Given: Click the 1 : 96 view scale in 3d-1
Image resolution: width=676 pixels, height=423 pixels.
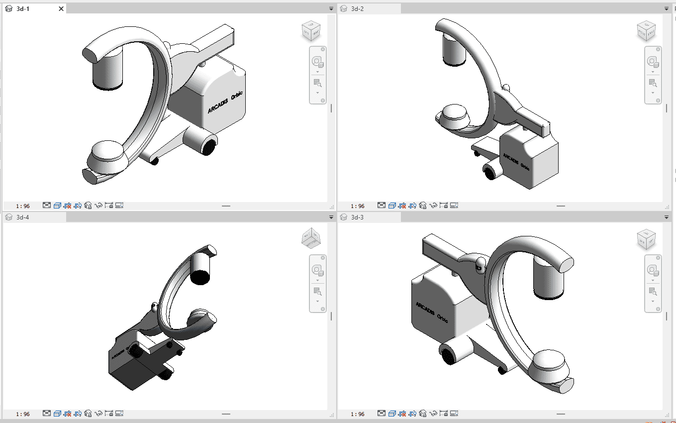Looking at the screenshot, I should pyautogui.click(x=23, y=206).
